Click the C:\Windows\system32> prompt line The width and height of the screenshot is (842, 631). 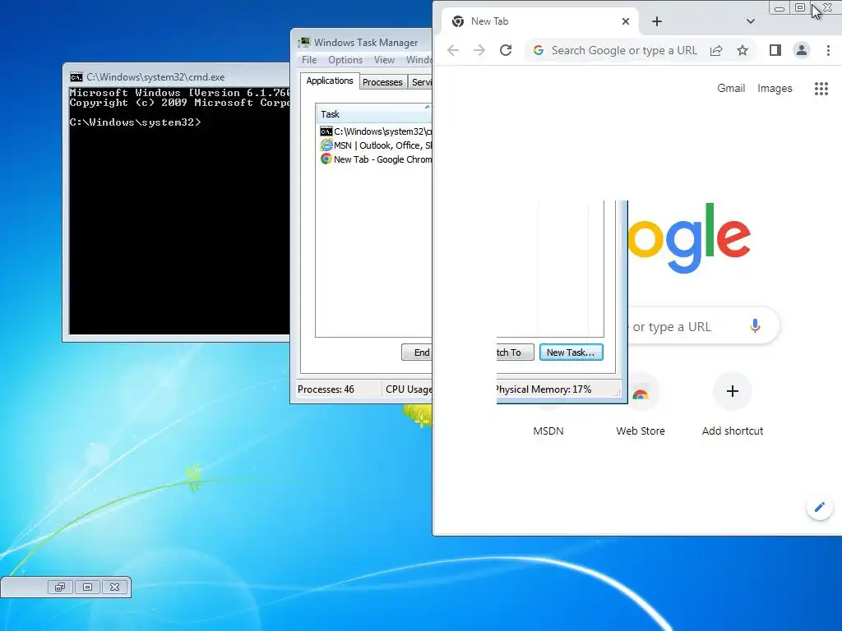136,122
